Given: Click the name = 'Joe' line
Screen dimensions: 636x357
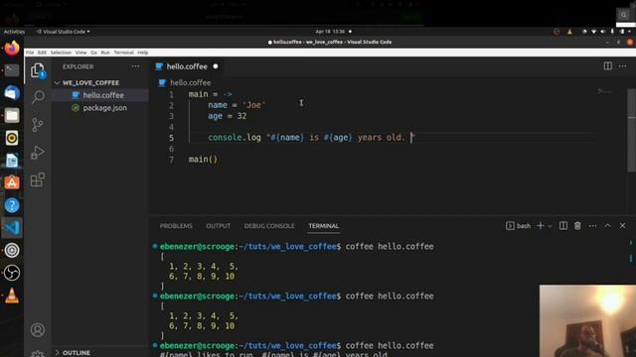Looking at the screenshot, I should point(237,105).
